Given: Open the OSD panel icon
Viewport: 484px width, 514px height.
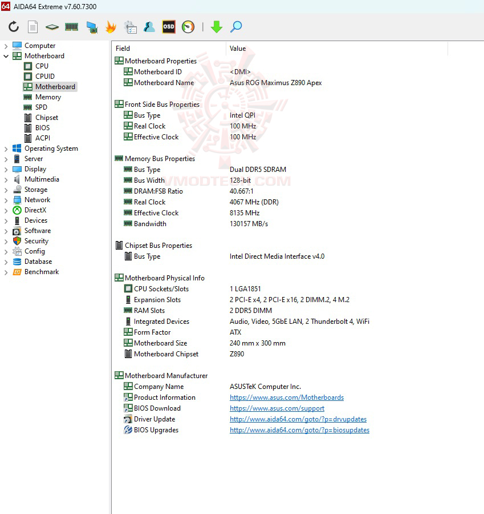Looking at the screenshot, I should pos(169,26).
